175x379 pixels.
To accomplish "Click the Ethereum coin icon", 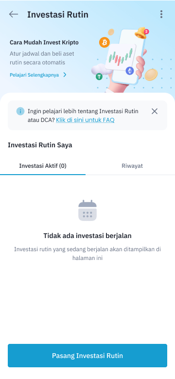I will [130, 71].
